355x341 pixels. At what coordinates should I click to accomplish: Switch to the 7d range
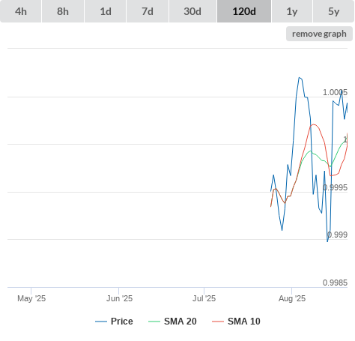point(148,11)
